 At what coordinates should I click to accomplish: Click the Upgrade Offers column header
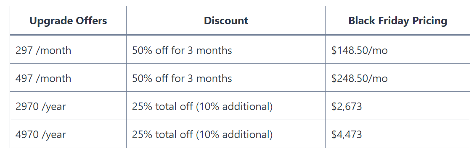[x=68, y=21]
